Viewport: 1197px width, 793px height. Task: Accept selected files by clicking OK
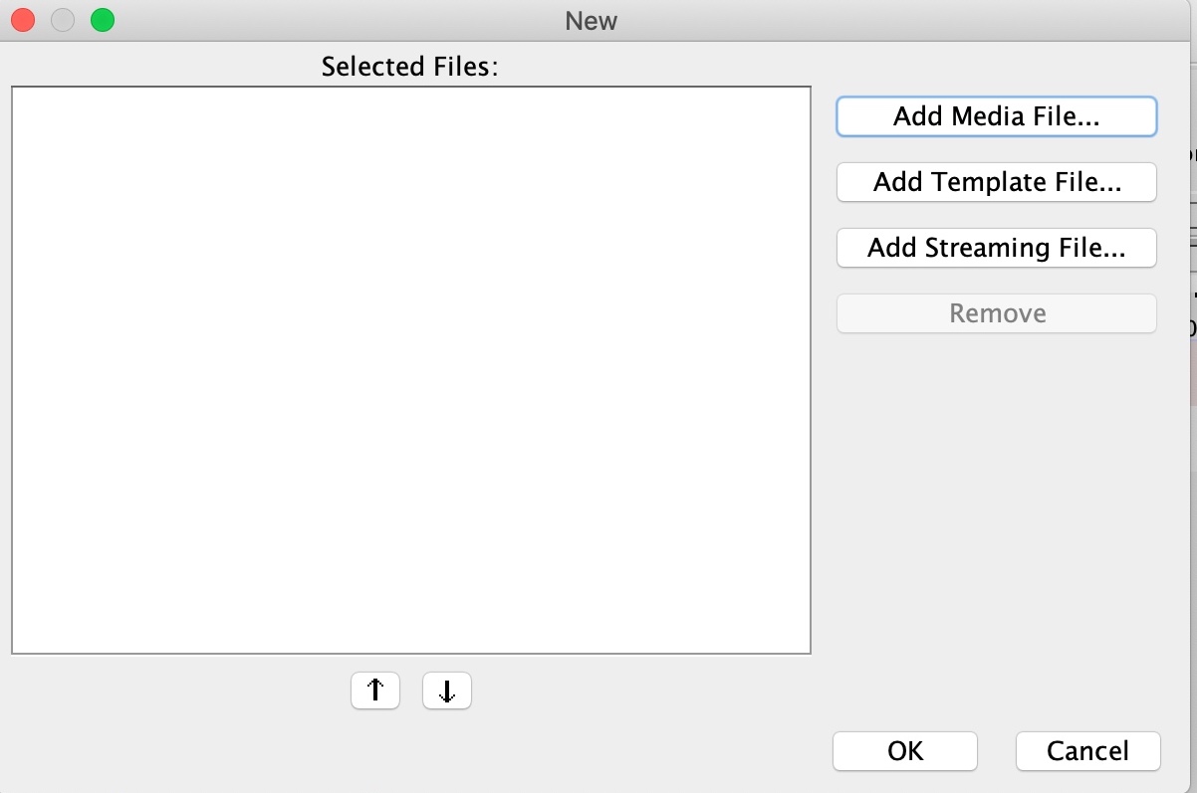[905, 751]
